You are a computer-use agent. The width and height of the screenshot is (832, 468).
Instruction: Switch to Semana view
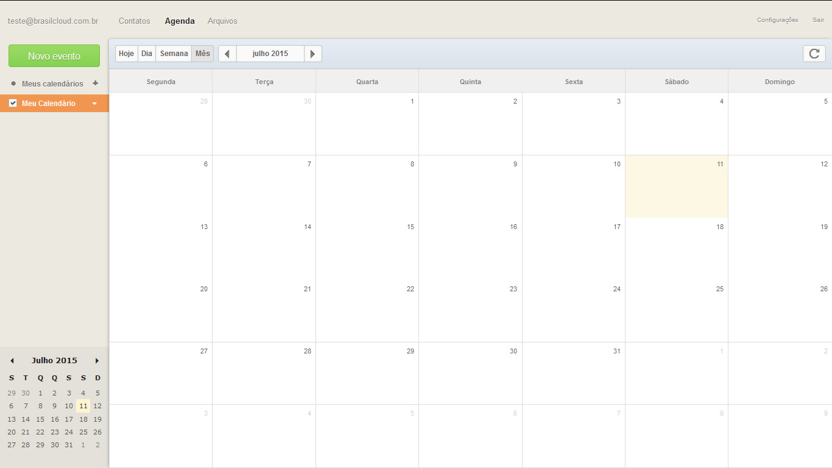[x=174, y=54]
